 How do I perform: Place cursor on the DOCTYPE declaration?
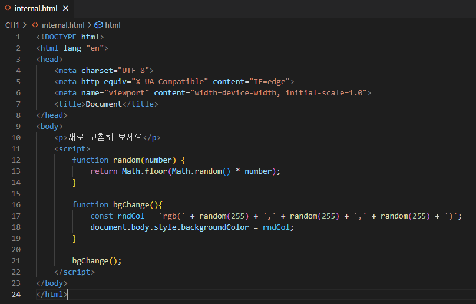[x=70, y=37]
